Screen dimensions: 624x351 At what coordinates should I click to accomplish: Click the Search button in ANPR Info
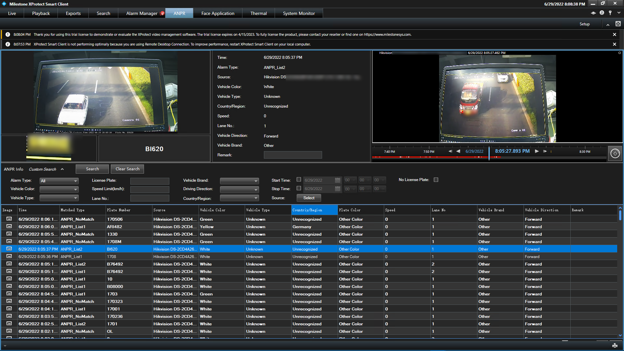[x=92, y=169]
